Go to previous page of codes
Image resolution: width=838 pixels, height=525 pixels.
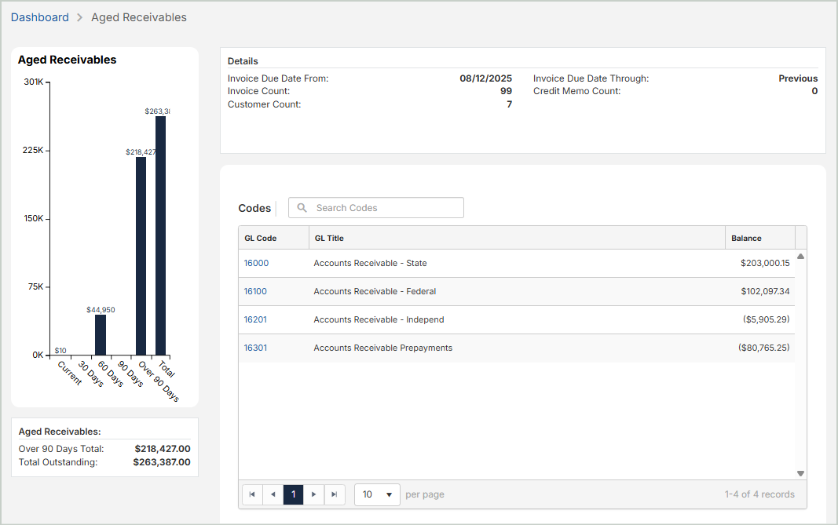273,494
